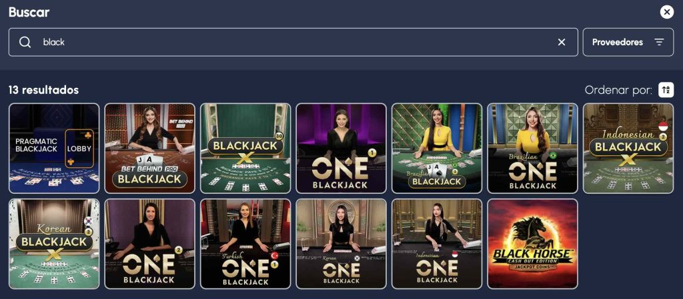Open Brazilian ONE Blackjack game

(533, 149)
